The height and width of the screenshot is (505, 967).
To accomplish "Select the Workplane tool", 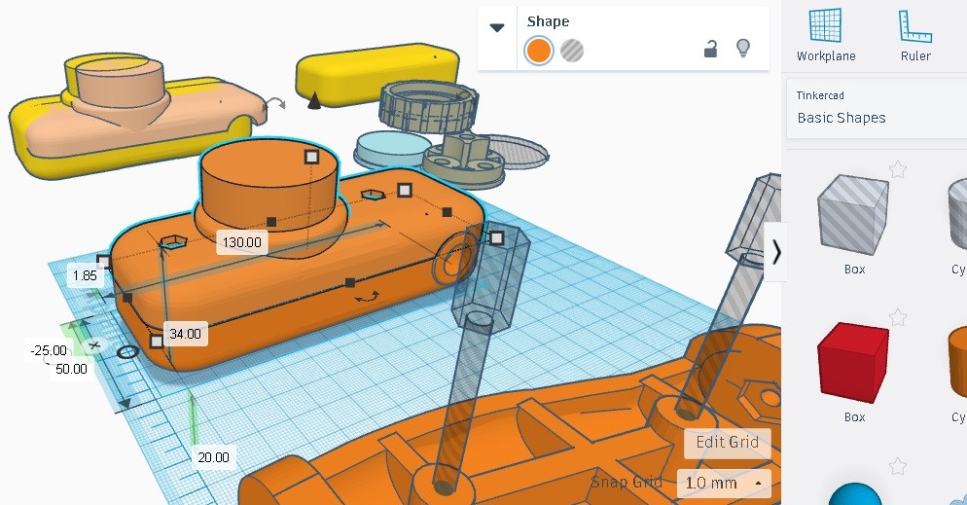I will pos(825,34).
